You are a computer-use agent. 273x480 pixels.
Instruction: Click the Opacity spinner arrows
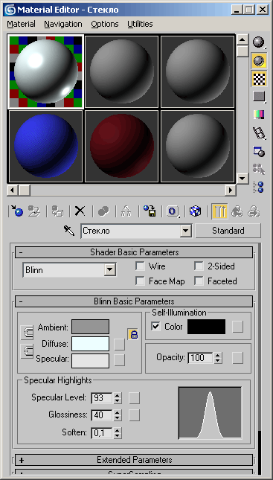pos(218,358)
